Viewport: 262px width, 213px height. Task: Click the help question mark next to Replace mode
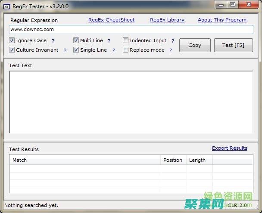click(171, 50)
